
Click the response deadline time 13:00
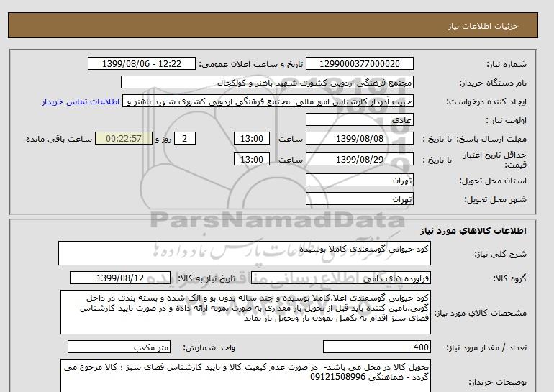[252, 138]
